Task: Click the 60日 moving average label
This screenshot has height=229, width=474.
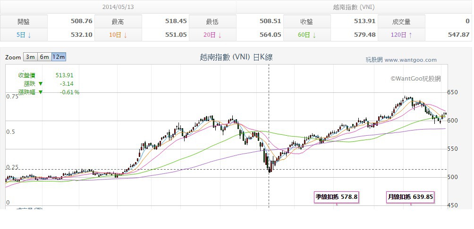Action: click(307, 35)
